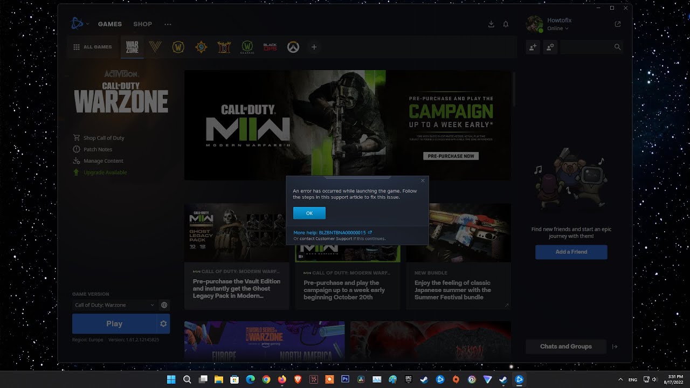Click the Play button
The image size is (690, 388).
[x=114, y=324]
